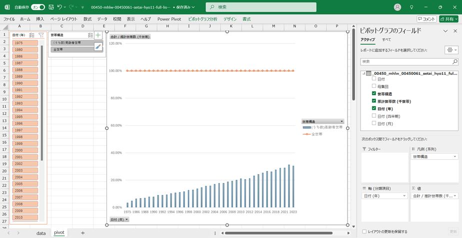Screen dimensions: 462x238
Task: Check the 母集団 field checkbox
Action: click(374, 86)
